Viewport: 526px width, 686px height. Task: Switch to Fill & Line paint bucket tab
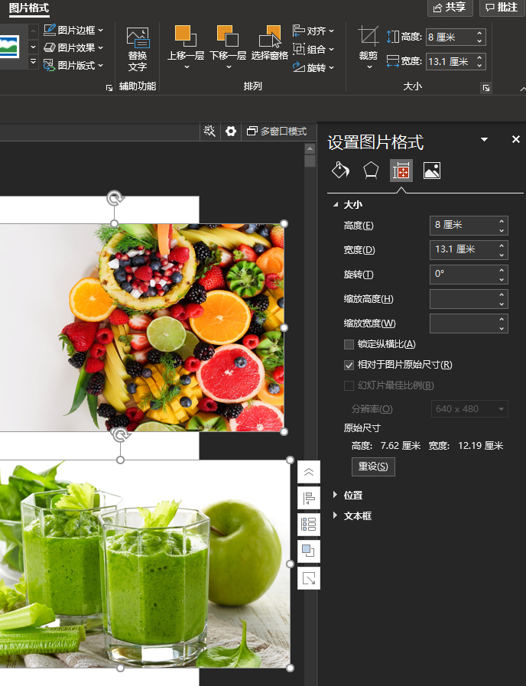click(341, 171)
